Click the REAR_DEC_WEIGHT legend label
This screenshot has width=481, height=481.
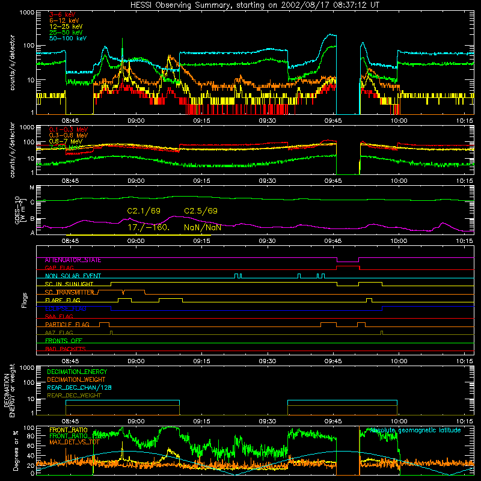click(74, 396)
